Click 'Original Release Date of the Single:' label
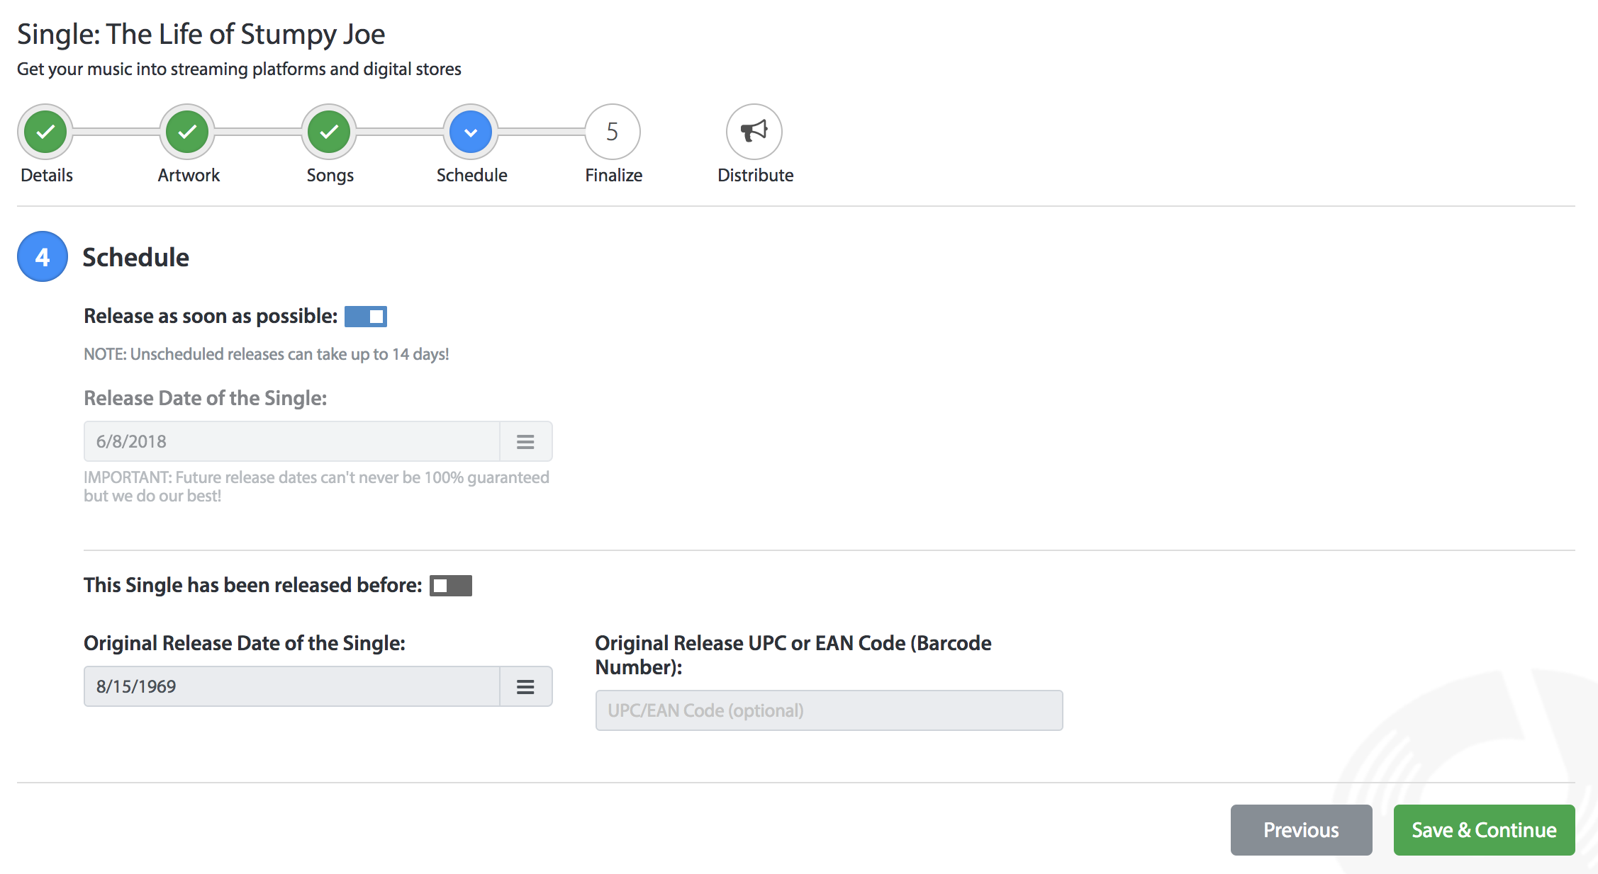The width and height of the screenshot is (1598, 874). 245,643
